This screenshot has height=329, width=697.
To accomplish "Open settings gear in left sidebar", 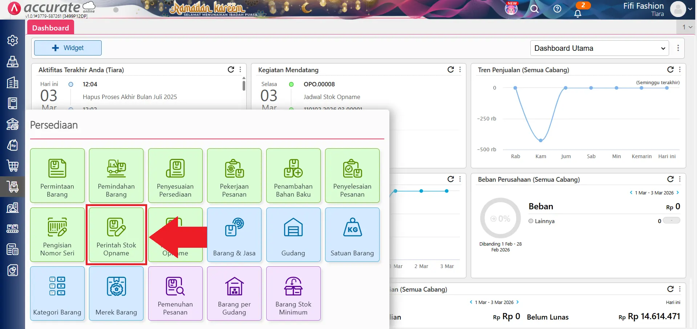I will tap(13, 40).
